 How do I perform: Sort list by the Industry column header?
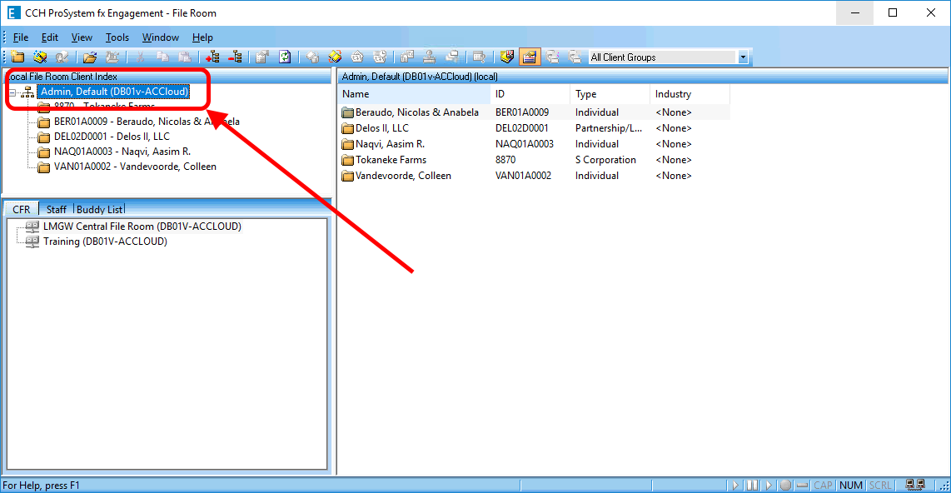click(x=690, y=94)
